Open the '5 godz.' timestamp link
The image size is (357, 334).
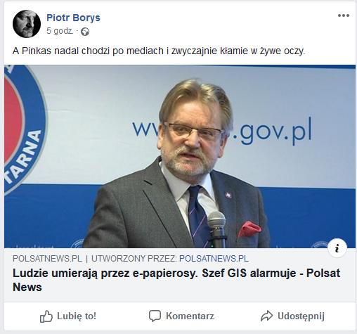click(x=60, y=31)
